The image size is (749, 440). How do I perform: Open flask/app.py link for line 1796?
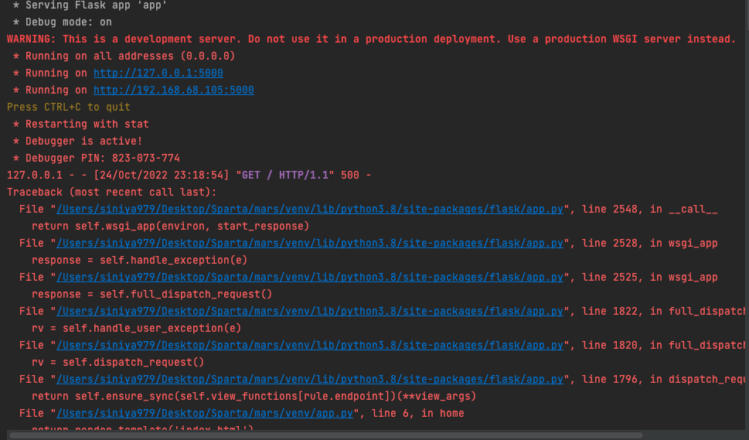coord(310,380)
